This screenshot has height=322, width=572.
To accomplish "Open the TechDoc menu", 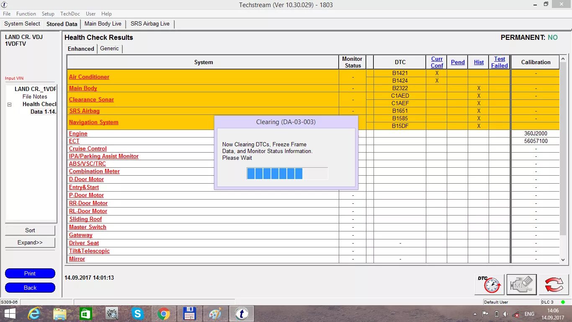I will [x=70, y=14].
